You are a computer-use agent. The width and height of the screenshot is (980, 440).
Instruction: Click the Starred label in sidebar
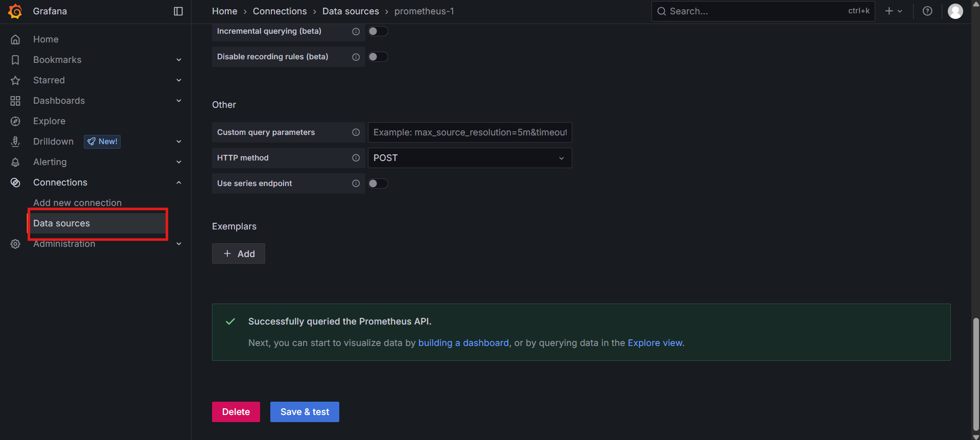pos(49,80)
